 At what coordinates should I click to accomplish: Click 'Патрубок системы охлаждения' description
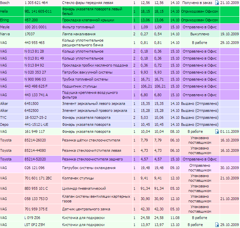pyautogui.click(x=89, y=168)
